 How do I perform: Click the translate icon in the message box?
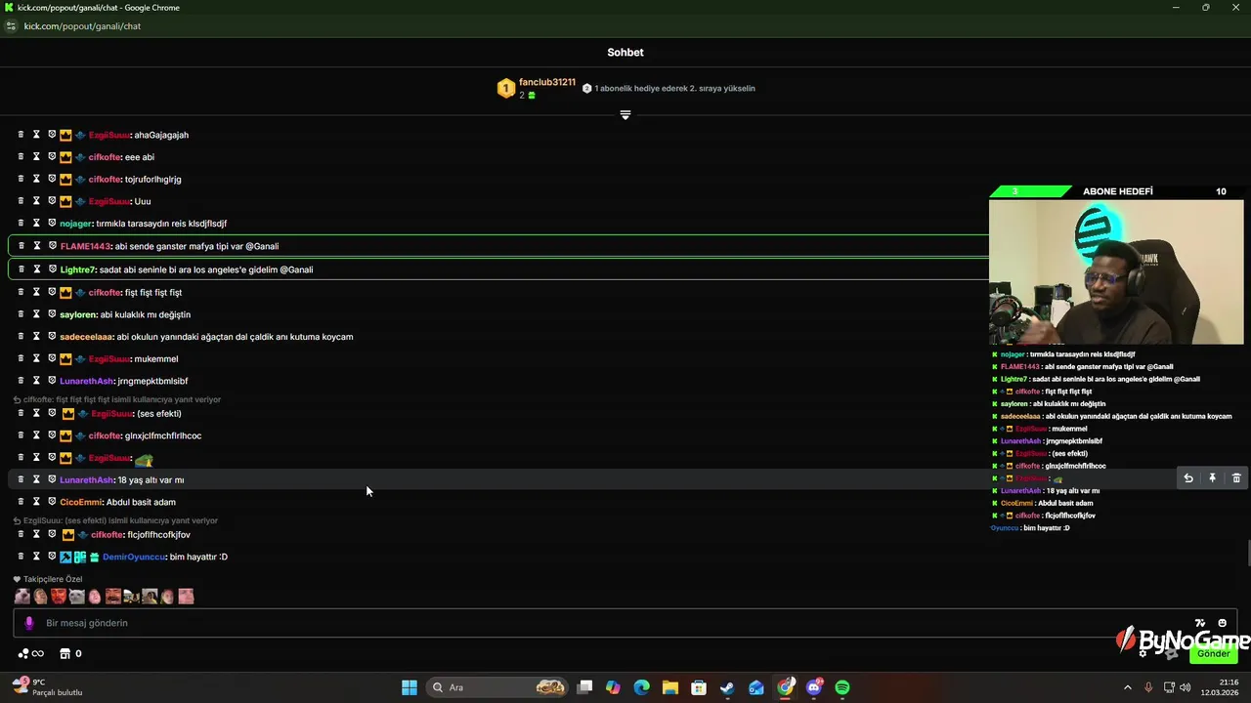(x=1200, y=623)
